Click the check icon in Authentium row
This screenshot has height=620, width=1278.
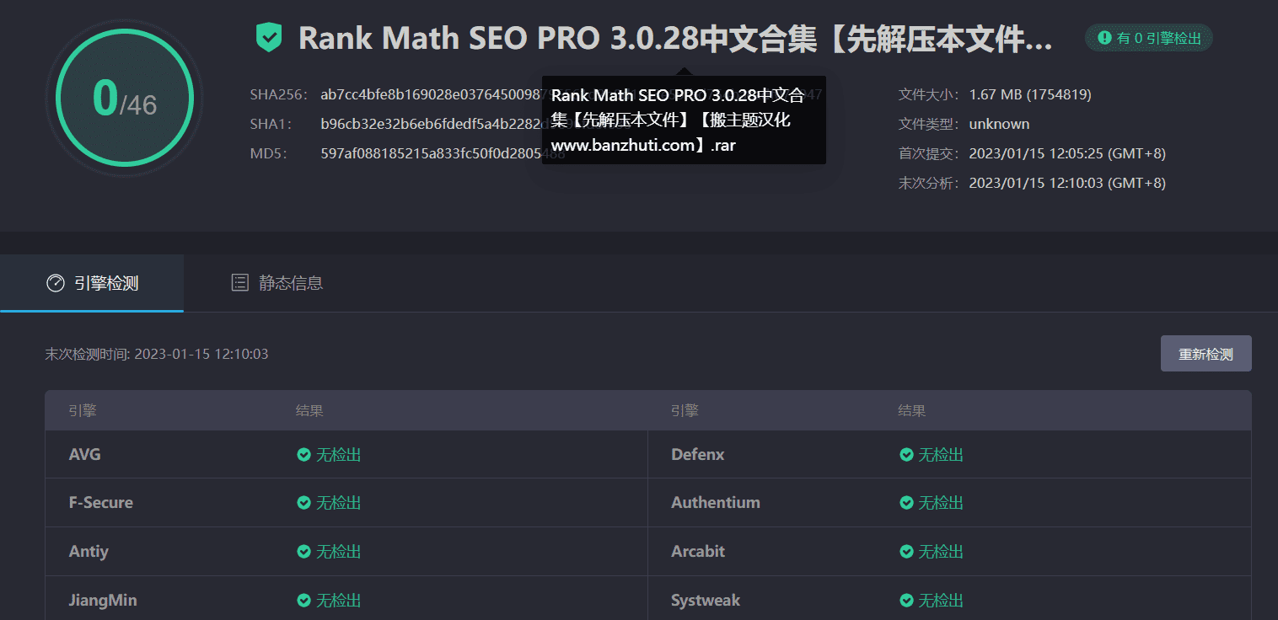pos(907,503)
